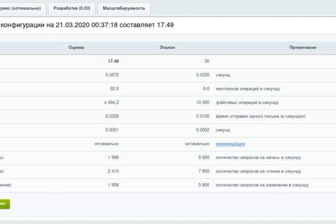The height and width of the screenshot is (224, 336).
Task: Select the tab ending in (оптимально)
Action: coord(23,8)
